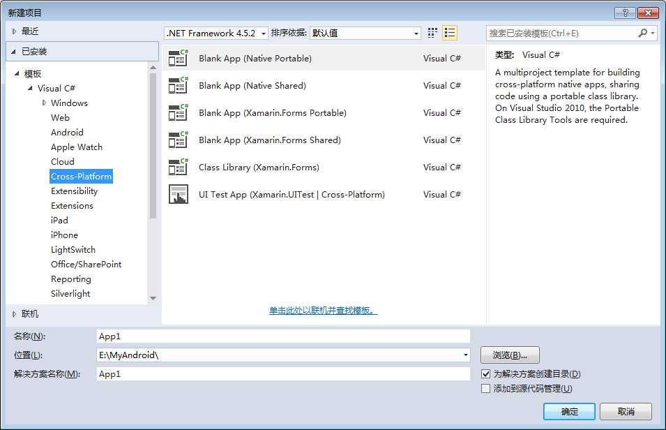Expand the Windows tree node
Image resolution: width=666 pixels, height=430 pixels.
coord(44,103)
